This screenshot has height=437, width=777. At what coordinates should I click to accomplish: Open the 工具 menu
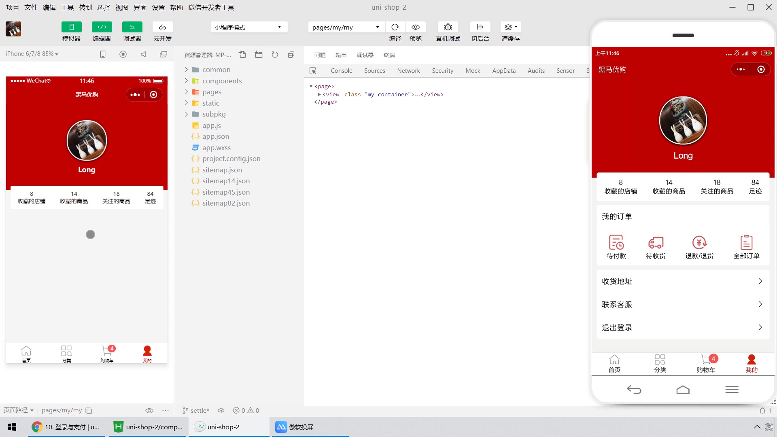pyautogui.click(x=67, y=7)
